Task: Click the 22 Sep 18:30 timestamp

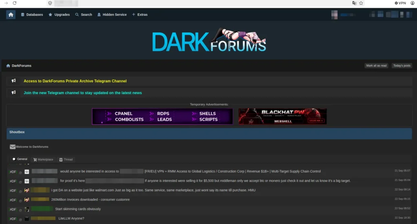Action: [402, 217]
